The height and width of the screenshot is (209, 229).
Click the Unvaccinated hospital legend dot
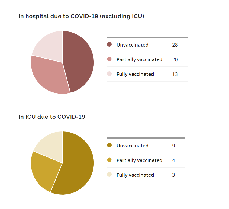tap(109, 45)
